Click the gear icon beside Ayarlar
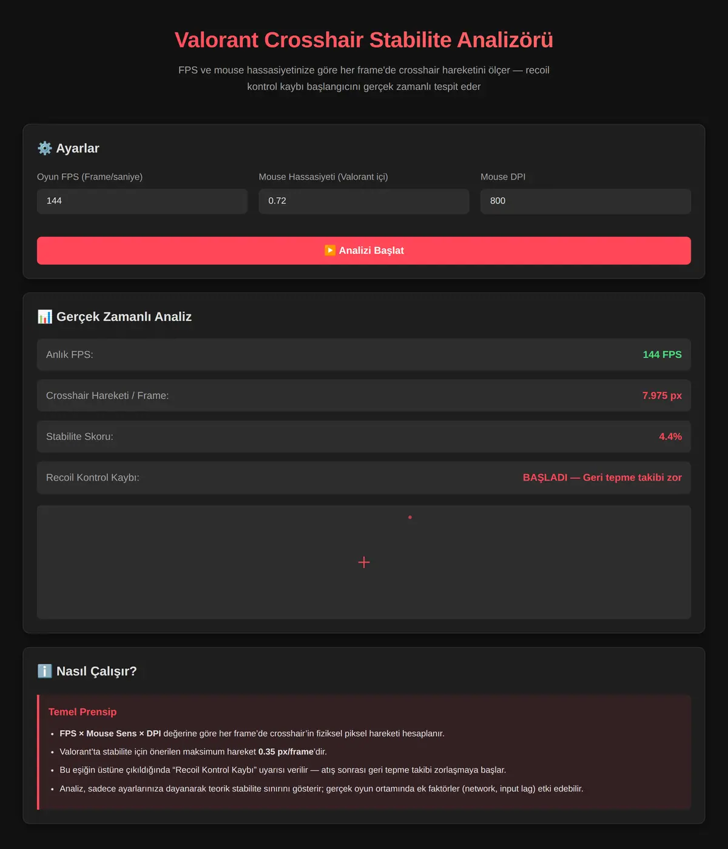Image resolution: width=728 pixels, height=849 pixels. pos(45,148)
